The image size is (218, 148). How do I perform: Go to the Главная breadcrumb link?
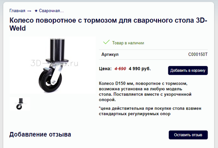[17, 11]
